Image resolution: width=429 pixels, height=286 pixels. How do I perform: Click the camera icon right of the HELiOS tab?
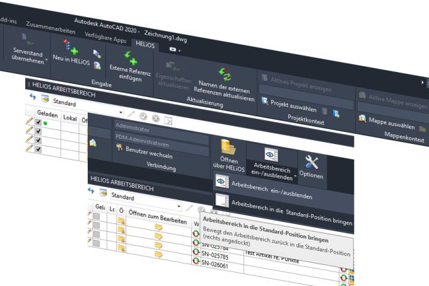tap(173, 49)
